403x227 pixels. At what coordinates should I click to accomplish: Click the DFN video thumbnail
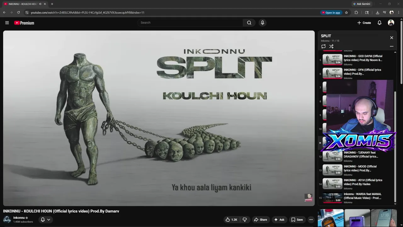point(332,73)
